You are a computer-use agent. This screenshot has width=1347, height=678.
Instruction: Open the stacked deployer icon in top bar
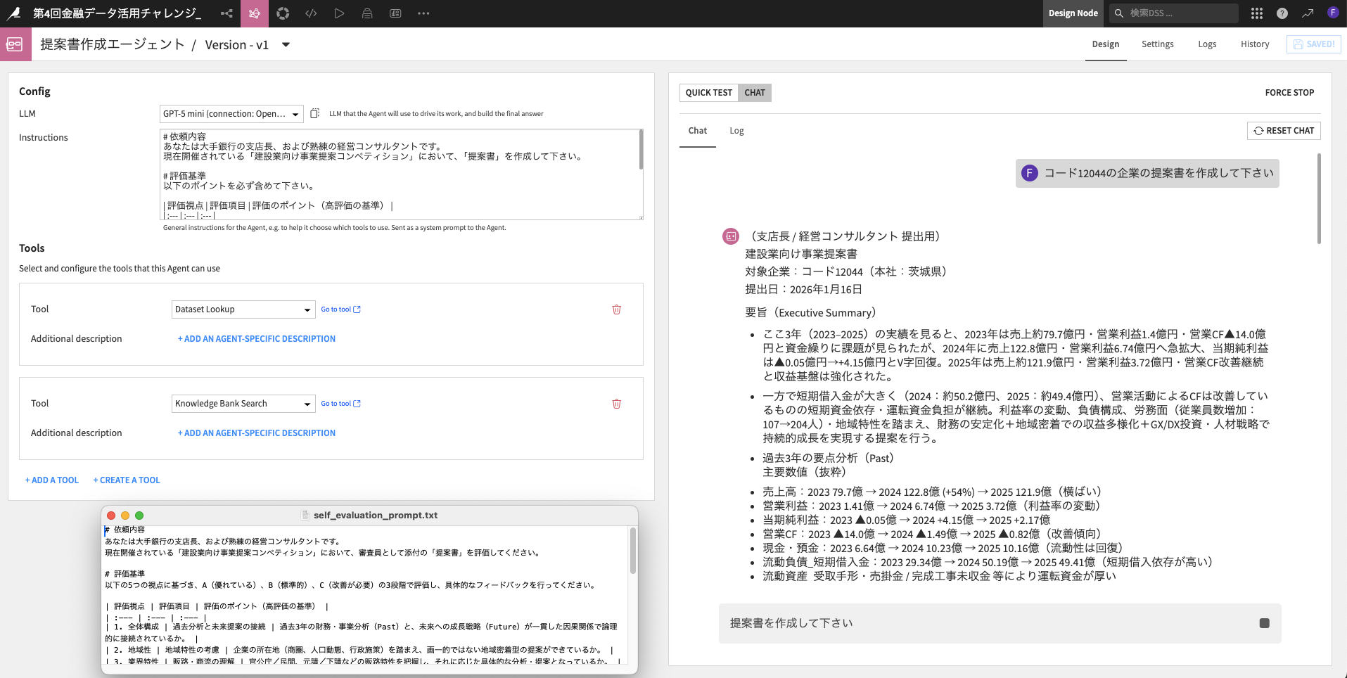pos(367,13)
